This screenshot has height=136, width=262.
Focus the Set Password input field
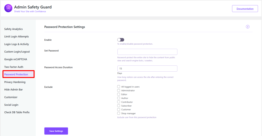tap(147, 52)
